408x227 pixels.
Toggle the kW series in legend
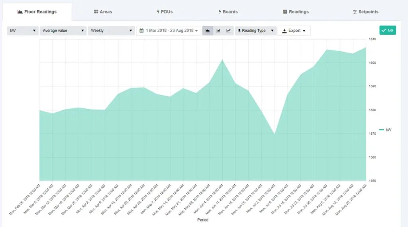click(x=385, y=130)
